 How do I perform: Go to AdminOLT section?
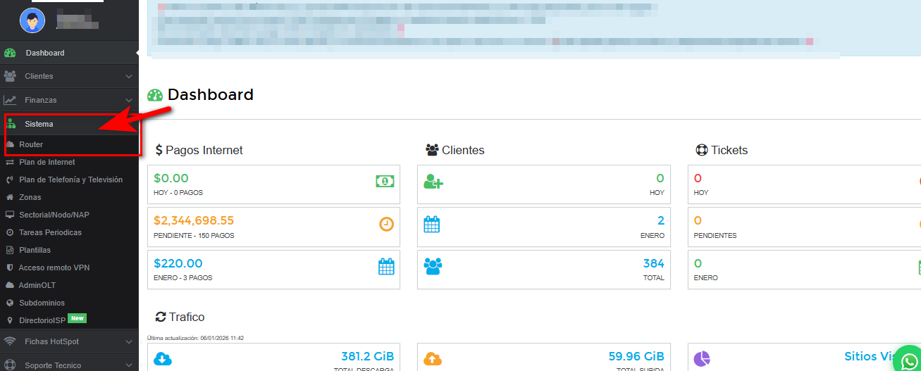pos(37,285)
